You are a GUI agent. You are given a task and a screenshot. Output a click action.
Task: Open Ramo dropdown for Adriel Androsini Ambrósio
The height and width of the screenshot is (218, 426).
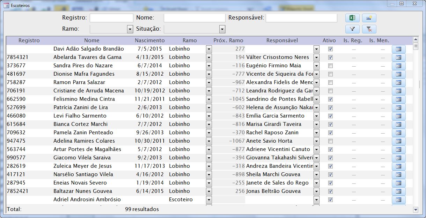[209, 200]
